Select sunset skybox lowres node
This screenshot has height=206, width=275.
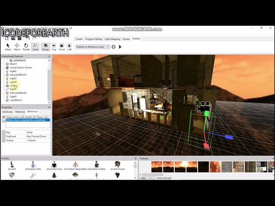coord(21,67)
